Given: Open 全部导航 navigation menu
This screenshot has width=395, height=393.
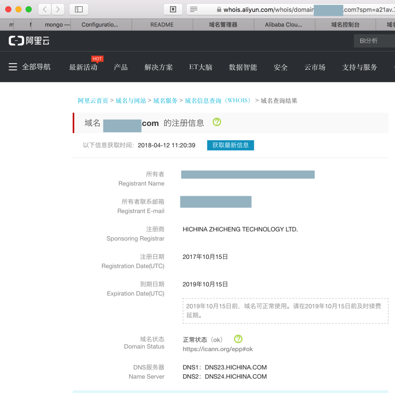Looking at the screenshot, I should click(36, 67).
